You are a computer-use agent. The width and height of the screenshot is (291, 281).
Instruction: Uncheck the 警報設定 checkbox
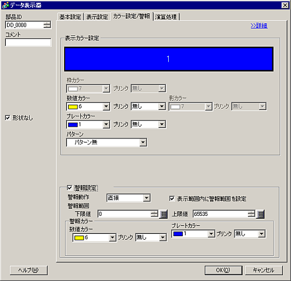pyautogui.click(x=69, y=187)
